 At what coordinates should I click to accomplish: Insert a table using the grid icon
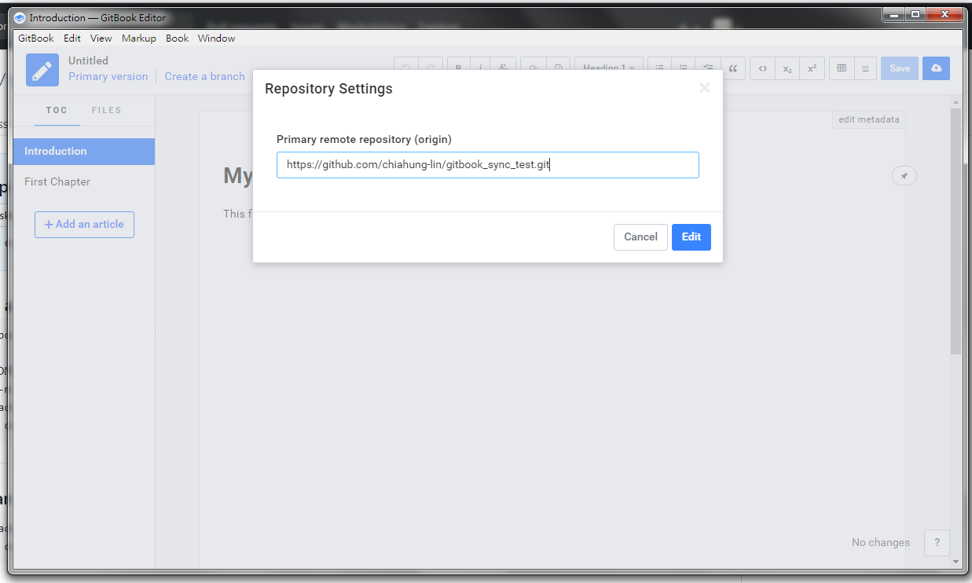coord(842,68)
